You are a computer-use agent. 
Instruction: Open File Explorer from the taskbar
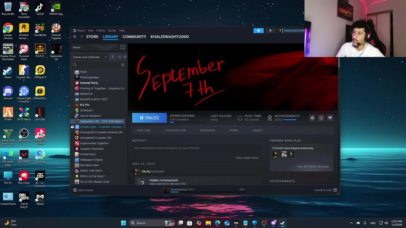pyautogui.click(x=208, y=223)
